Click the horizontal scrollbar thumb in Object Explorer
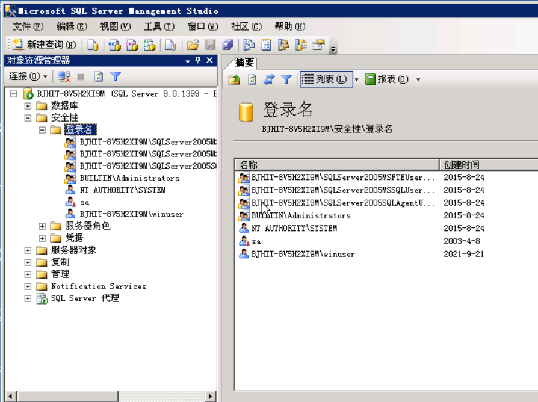The width and height of the screenshot is (538, 402). [x=68, y=396]
